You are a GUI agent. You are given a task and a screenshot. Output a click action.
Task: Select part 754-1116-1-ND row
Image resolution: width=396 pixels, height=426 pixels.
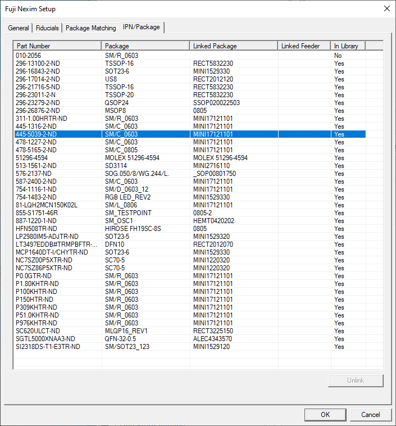pyautogui.click(x=190, y=189)
